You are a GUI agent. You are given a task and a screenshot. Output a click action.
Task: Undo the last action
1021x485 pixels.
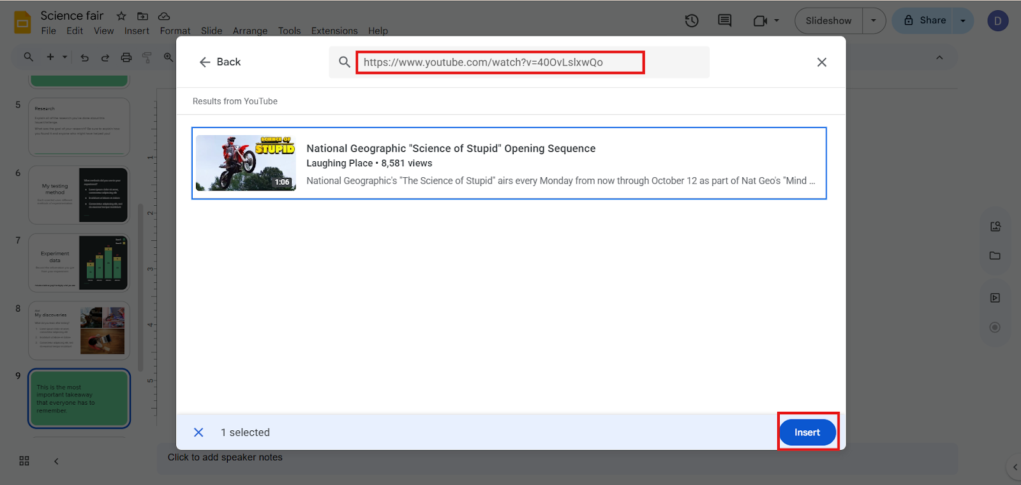click(x=84, y=57)
